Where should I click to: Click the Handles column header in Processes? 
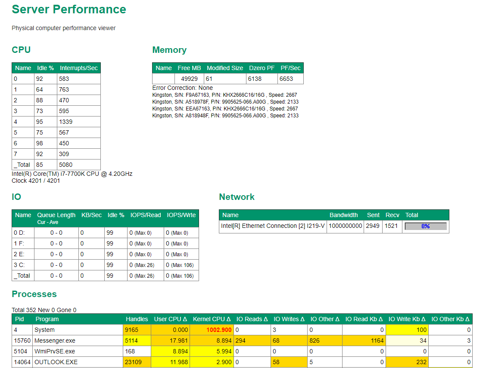coord(137,319)
